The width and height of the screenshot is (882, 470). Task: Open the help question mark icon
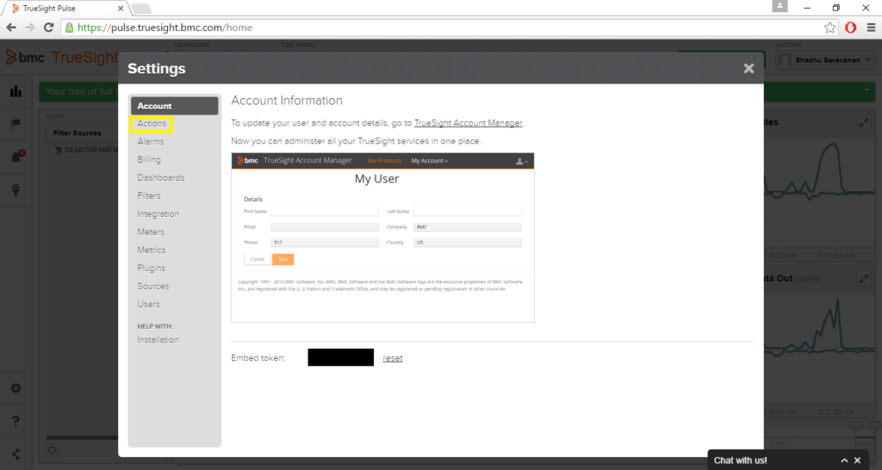(16, 421)
